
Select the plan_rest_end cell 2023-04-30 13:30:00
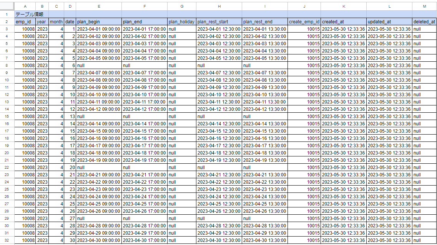265,240
